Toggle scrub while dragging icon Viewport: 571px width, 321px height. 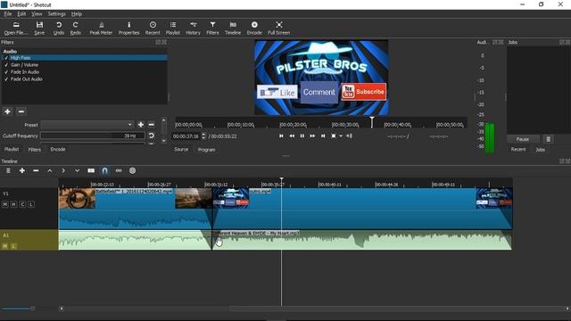(119, 170)
